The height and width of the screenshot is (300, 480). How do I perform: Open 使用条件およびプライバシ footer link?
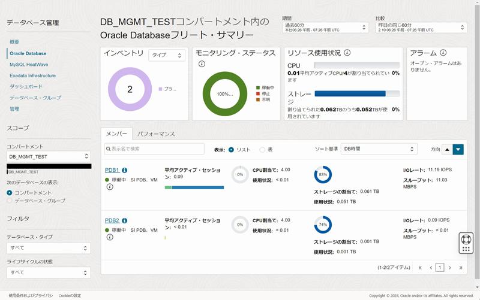tap(31, 295)
